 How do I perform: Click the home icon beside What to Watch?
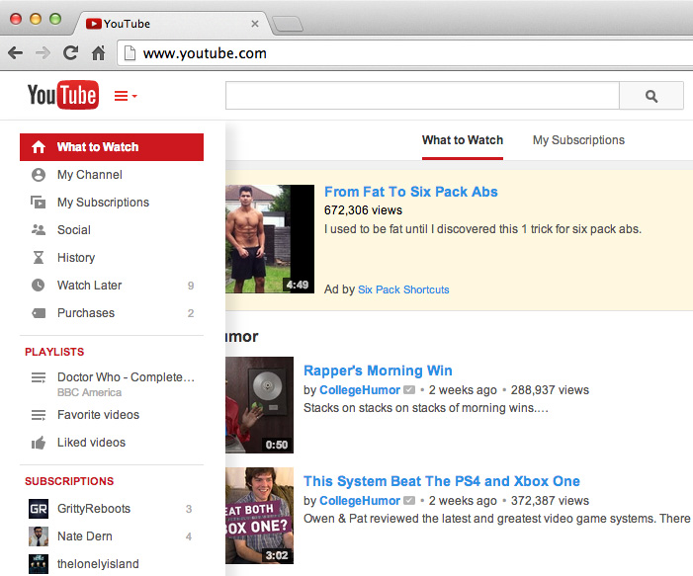[39, 147]
